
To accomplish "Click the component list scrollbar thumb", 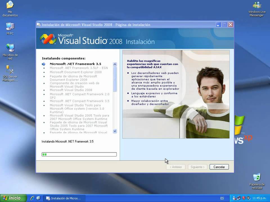I will pos(115,79).
